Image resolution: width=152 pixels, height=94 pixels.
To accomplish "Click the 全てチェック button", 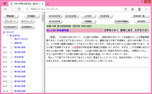I will pyautogui.click(x=27, y=21).
